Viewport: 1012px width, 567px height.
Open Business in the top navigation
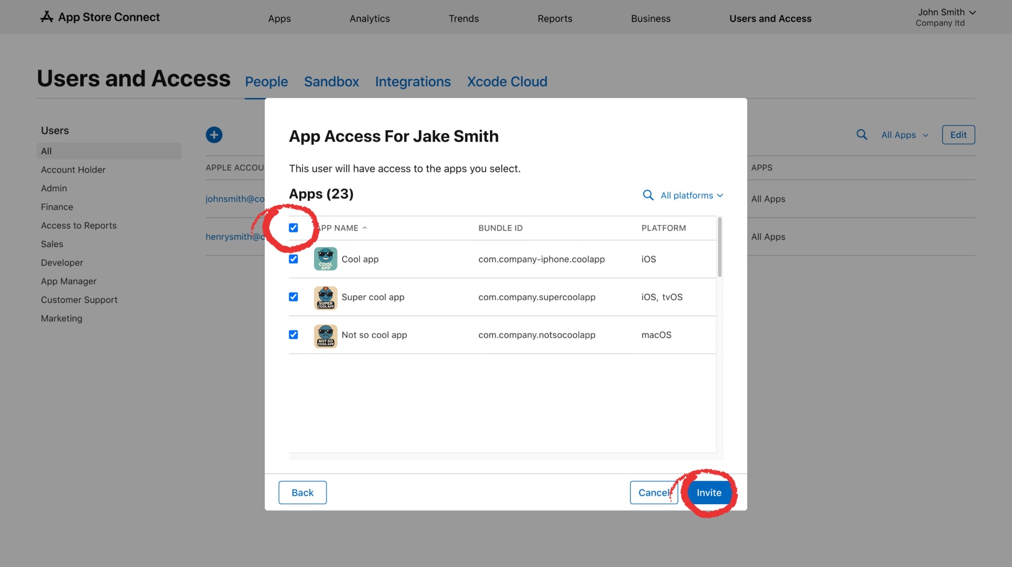[650, 18]
